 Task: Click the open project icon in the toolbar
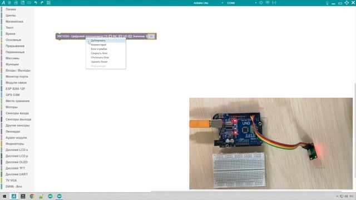(x=16, y=3)
